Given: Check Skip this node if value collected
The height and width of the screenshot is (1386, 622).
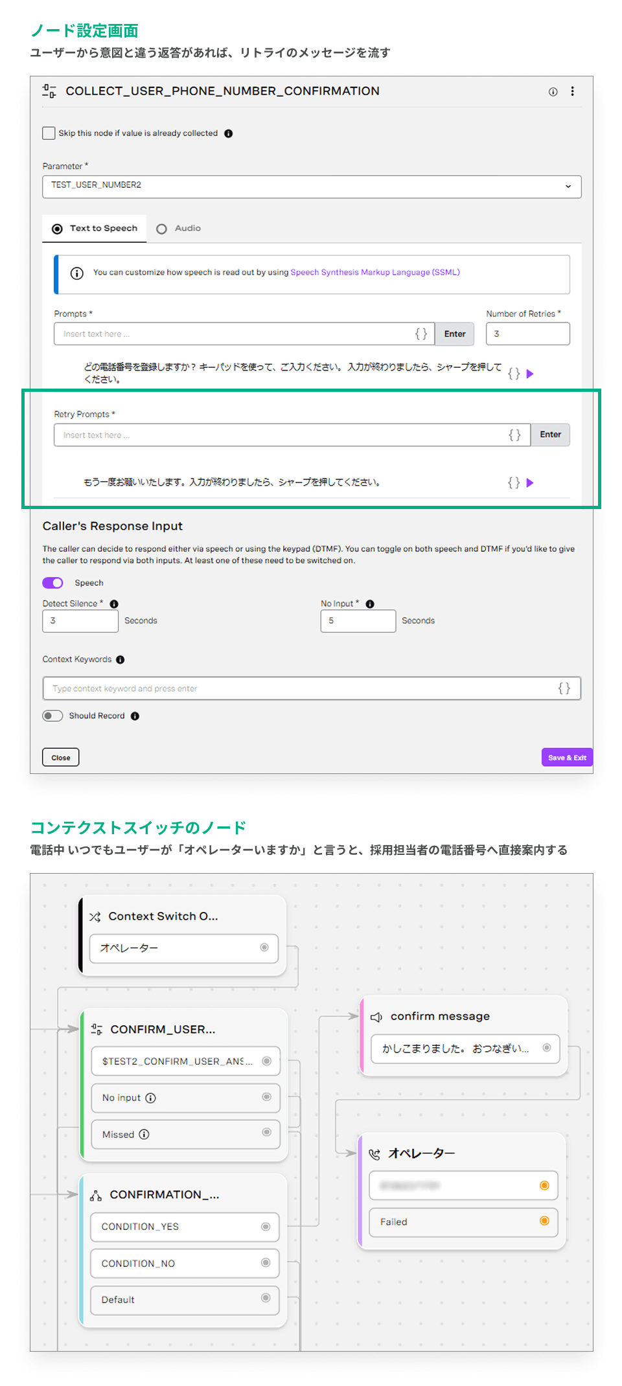Looking at the screenshot, I should coord(49,133).
